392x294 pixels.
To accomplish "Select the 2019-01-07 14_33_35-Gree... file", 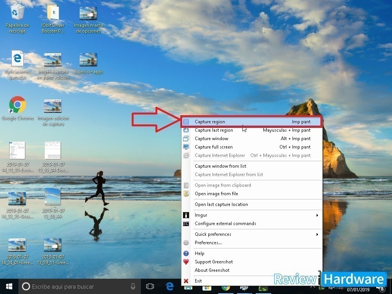I will (x=17, y=205).
